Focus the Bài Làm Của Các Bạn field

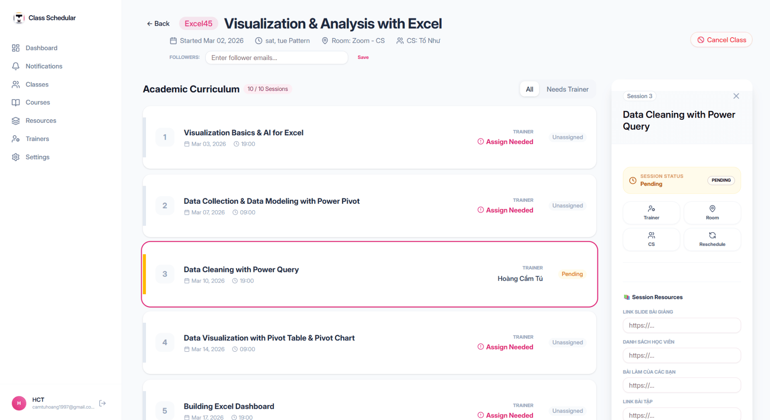681,386
